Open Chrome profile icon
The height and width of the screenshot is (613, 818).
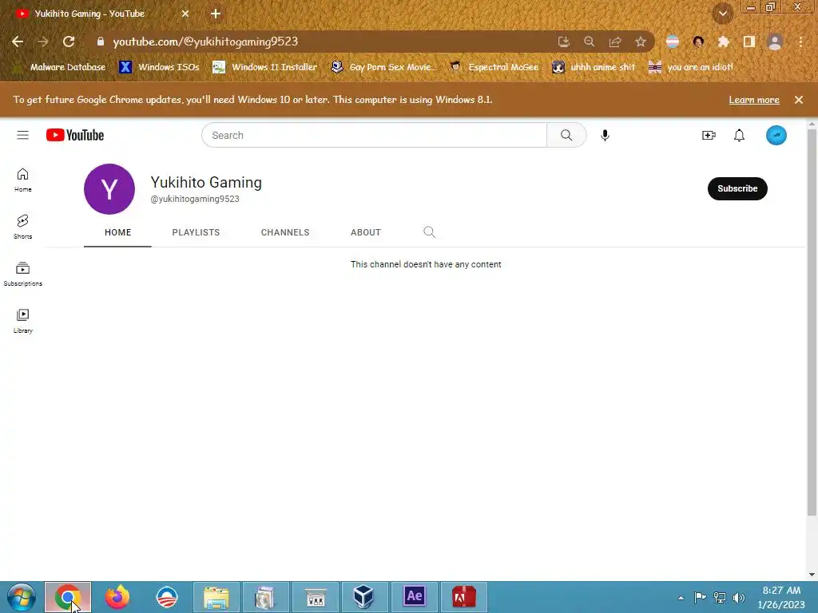775,42
